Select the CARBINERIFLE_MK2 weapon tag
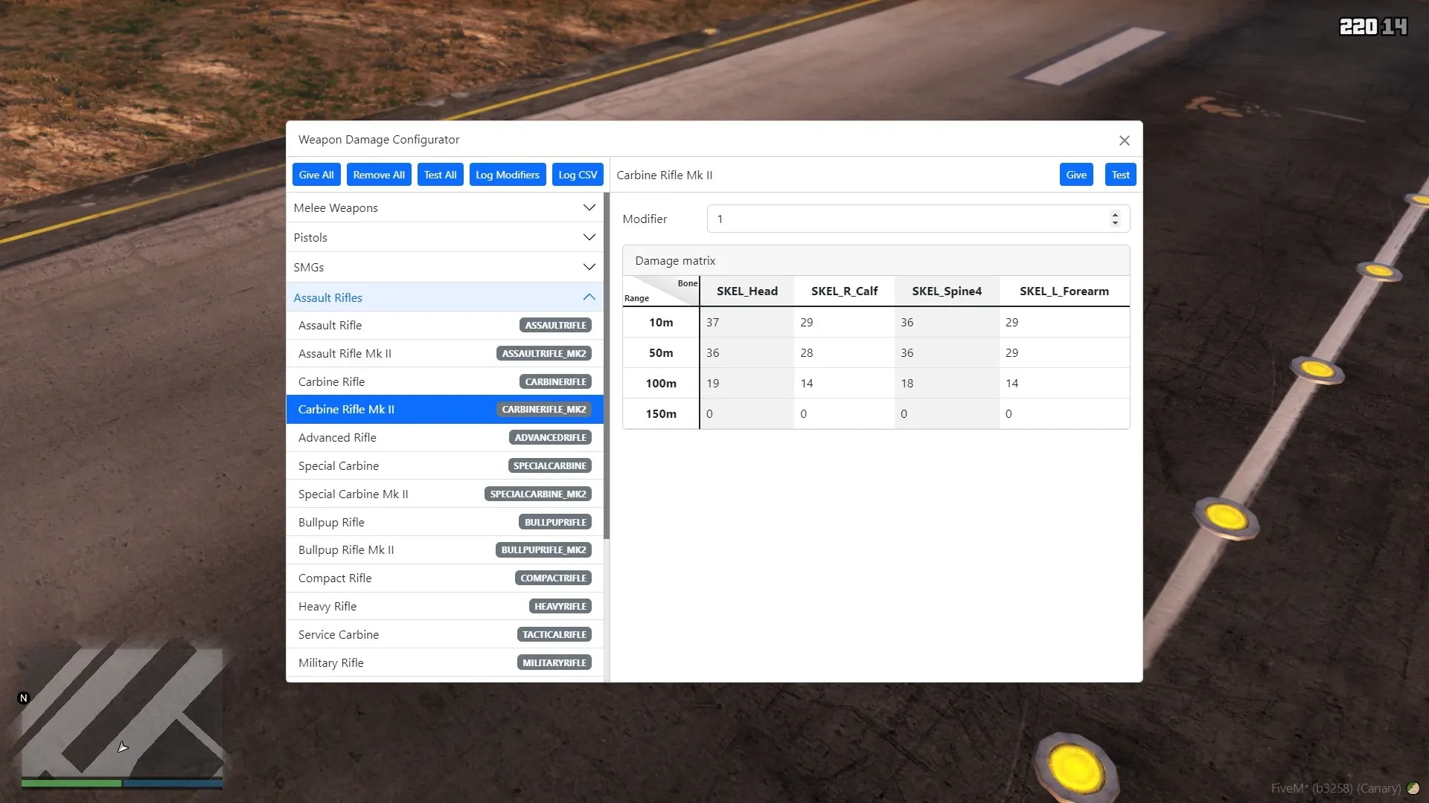1429x803 pixels. coord(544,409)
